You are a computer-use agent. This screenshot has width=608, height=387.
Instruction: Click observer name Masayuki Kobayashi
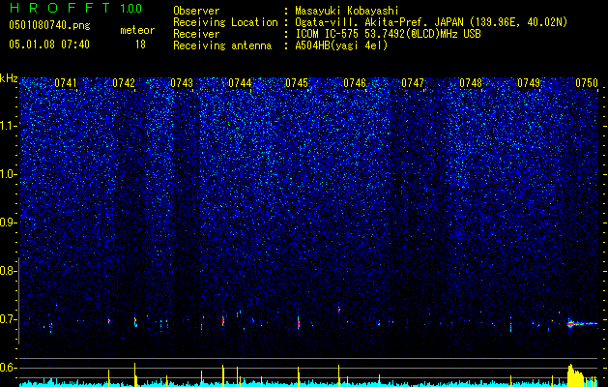coord(347,11)
